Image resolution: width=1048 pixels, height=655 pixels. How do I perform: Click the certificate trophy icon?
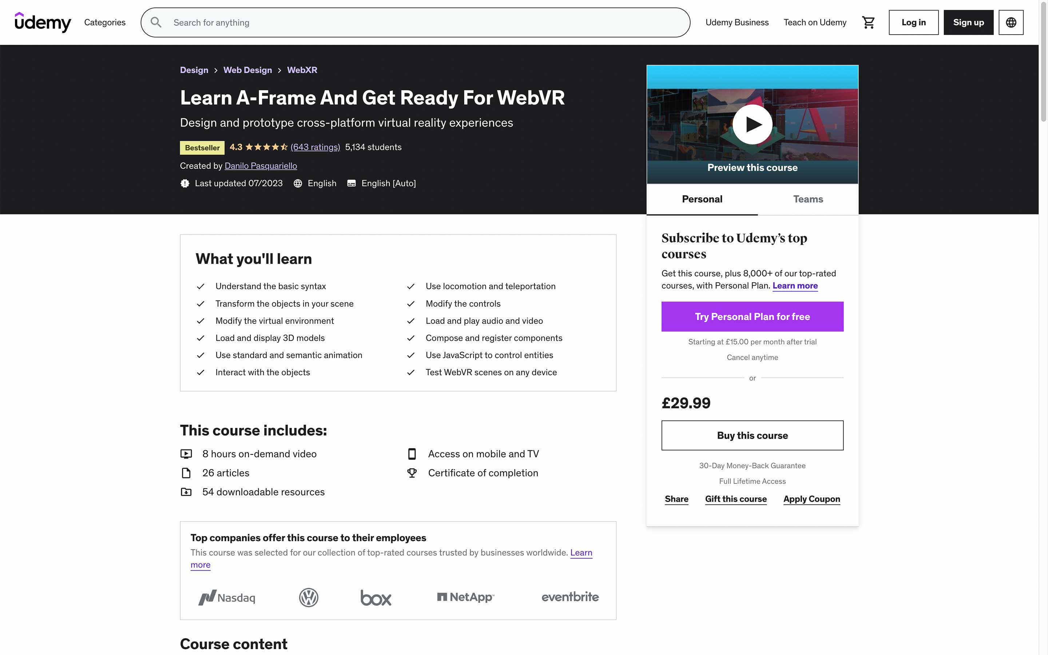(x=412, y=473)
